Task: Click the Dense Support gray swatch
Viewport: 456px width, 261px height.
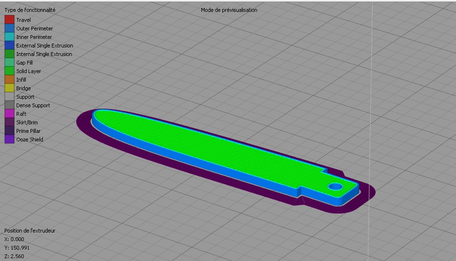Action: click(10, 105)
